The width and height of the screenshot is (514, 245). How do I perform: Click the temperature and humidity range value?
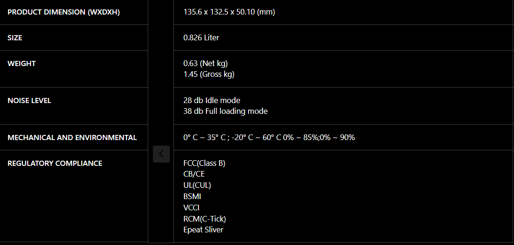click(x=269, y=137)
